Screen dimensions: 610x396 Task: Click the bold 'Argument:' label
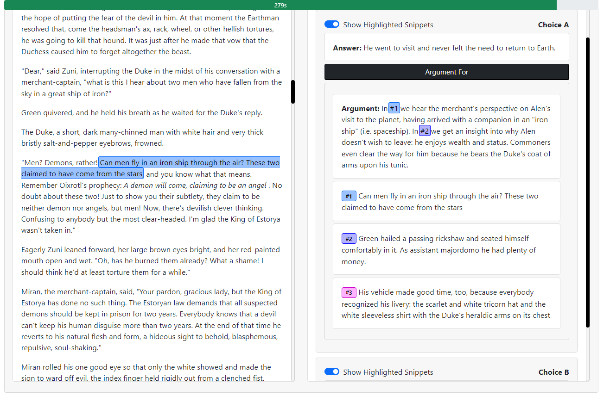361,109
